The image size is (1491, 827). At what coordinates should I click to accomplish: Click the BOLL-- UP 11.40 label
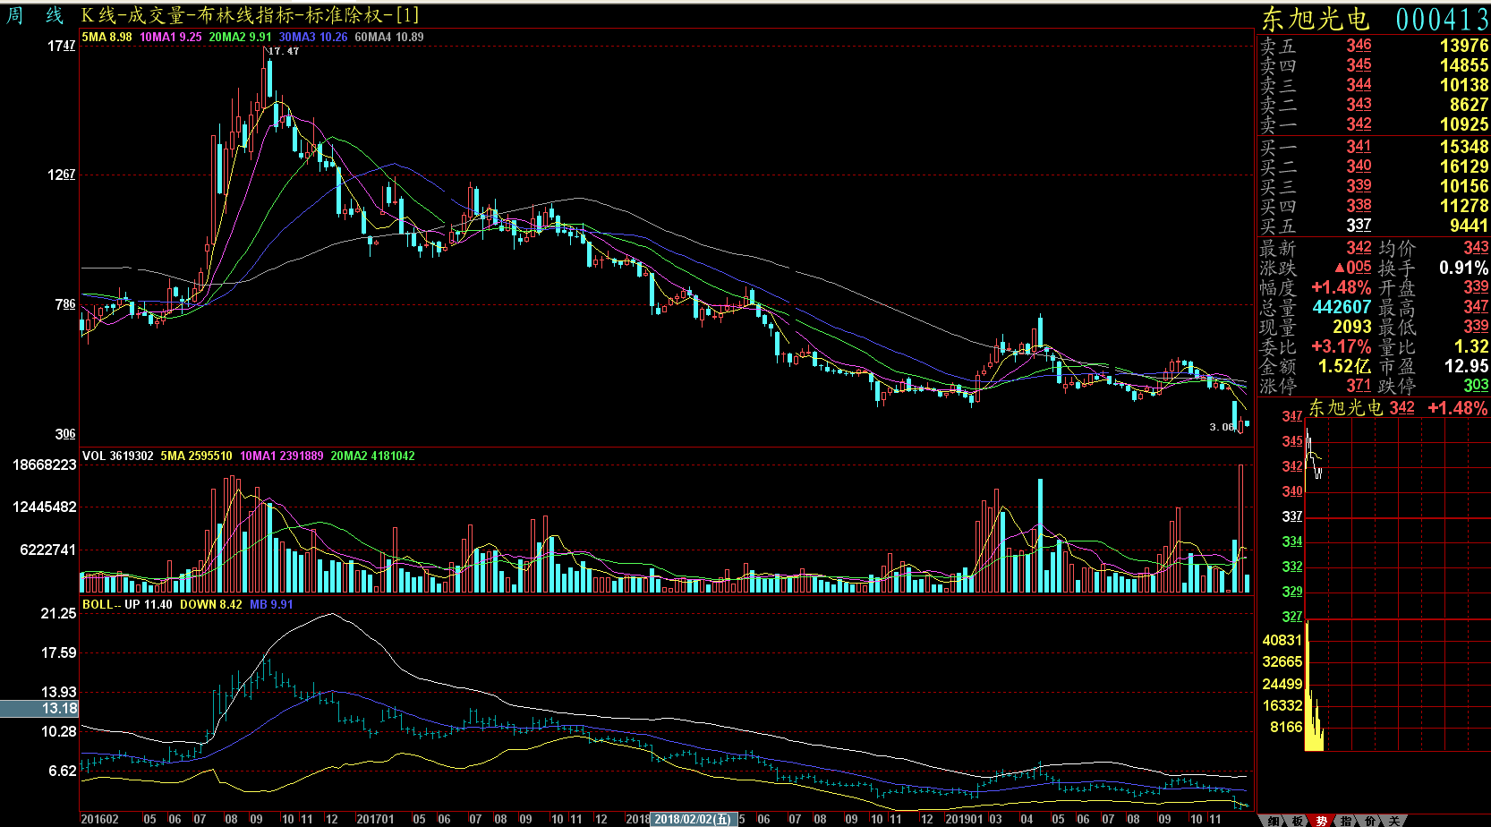(x=127, y=604)
